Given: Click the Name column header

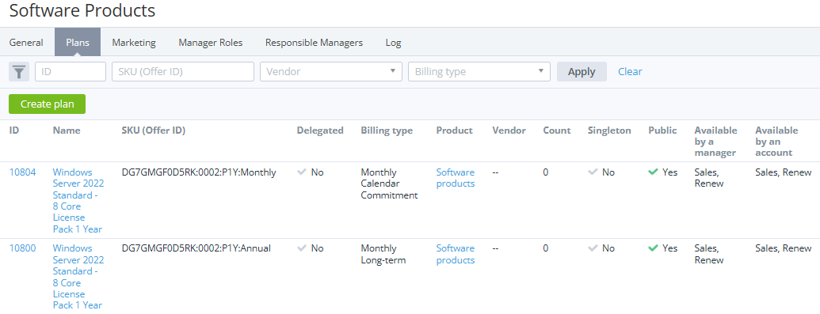Looking at the screenshot, I should click(67, 130).
